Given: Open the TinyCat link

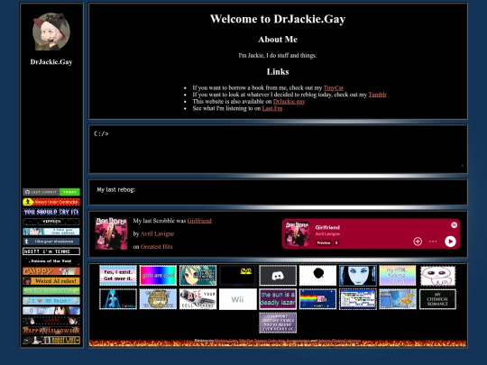Looking at the screenshot, I should pos(334,87).
